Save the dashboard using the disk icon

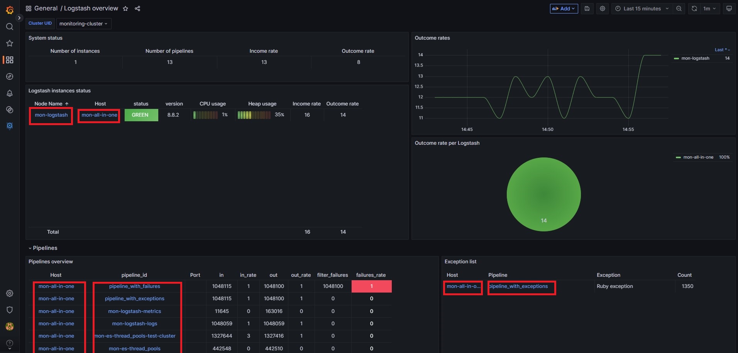587,8
